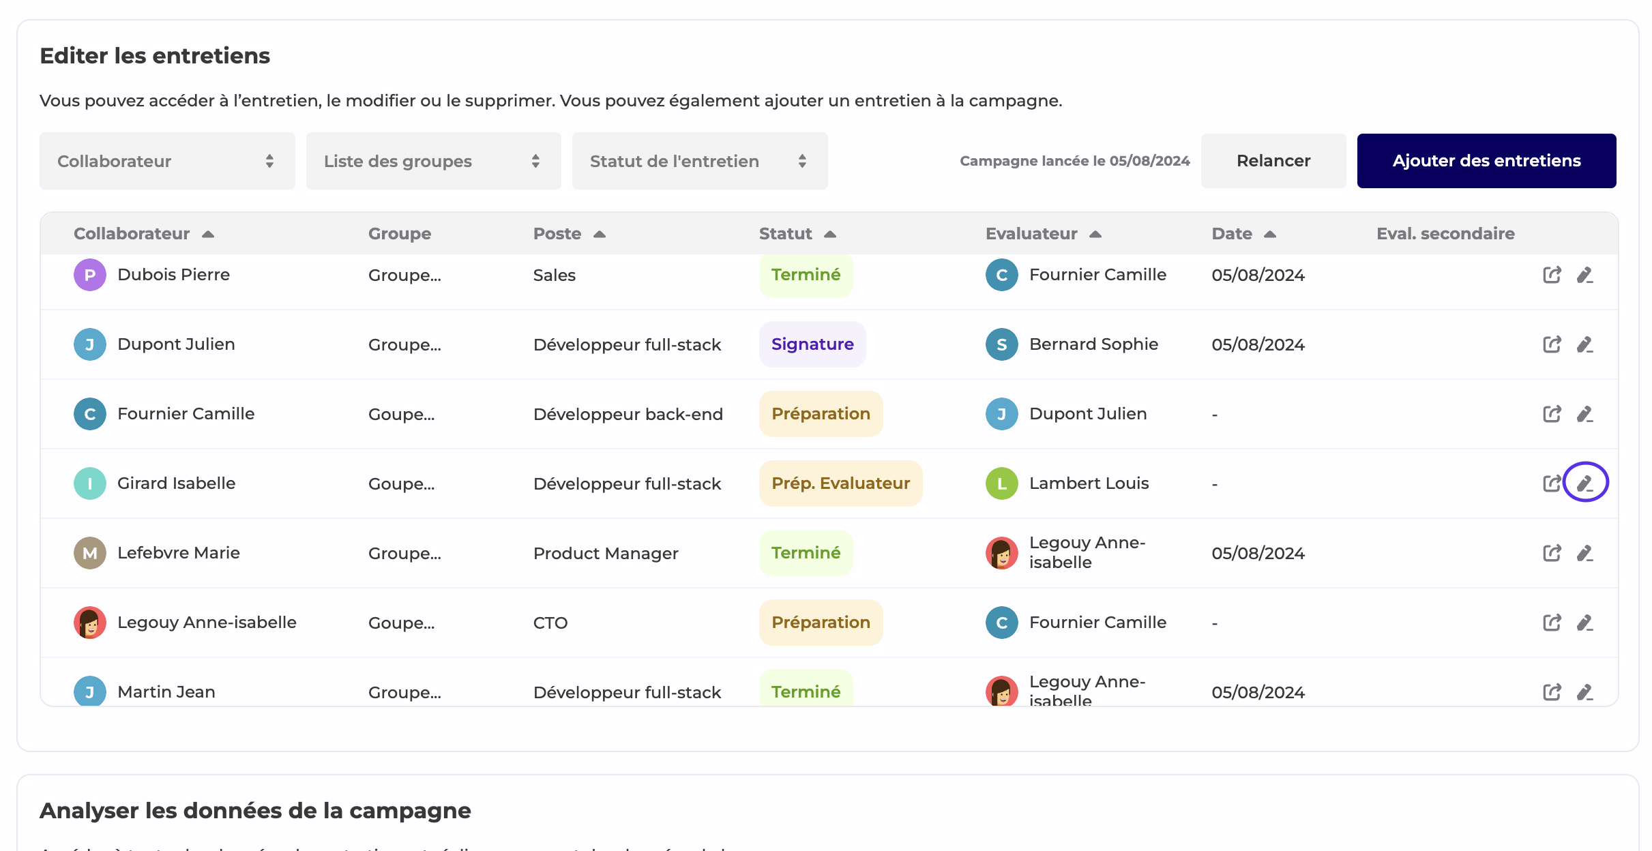Open the Liste des groupes dropdown
Viewport: 1652px width, 851px height.
pyautogui.click(x=433, y=161)
